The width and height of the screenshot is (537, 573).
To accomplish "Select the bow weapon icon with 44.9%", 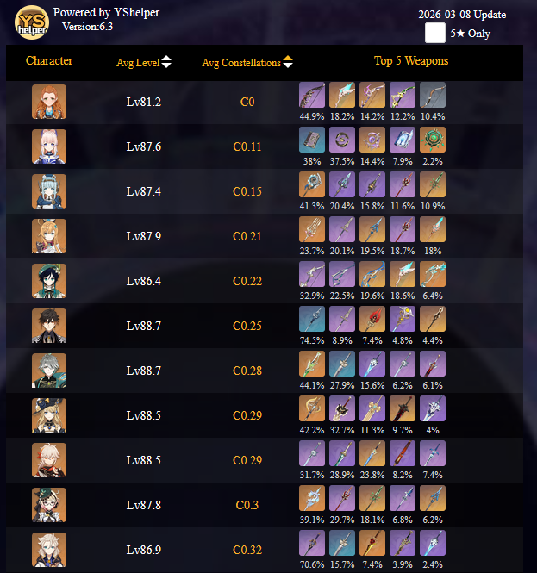I will (x=312, y=95).
